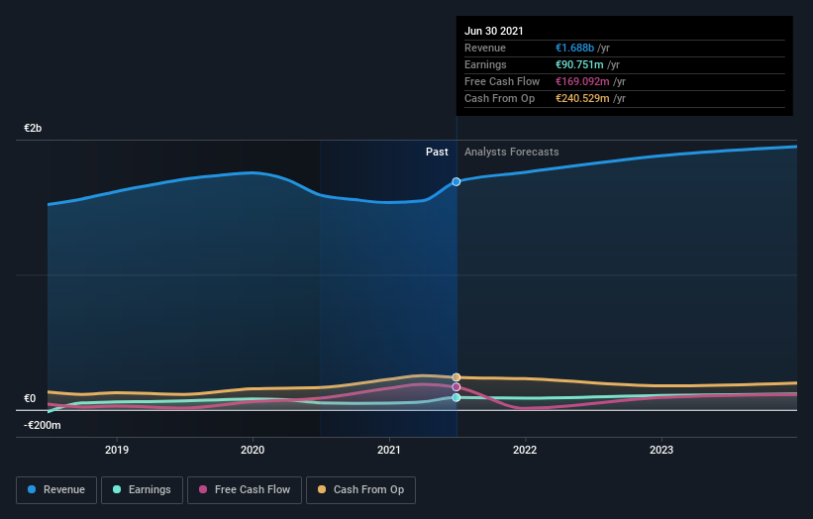
Task: Click the 2023 x-axis label
Action: pos(661,450)
